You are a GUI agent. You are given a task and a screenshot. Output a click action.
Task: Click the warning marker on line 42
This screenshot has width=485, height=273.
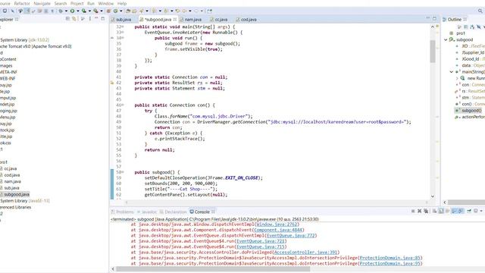click(x=112, y=83)
